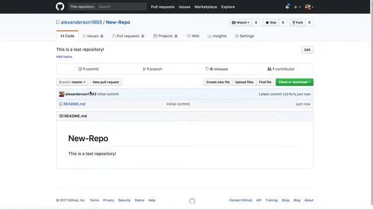Switch to the Issues tab
The height and width of the screenshot is (210, 373).
(x=93, y=36)
